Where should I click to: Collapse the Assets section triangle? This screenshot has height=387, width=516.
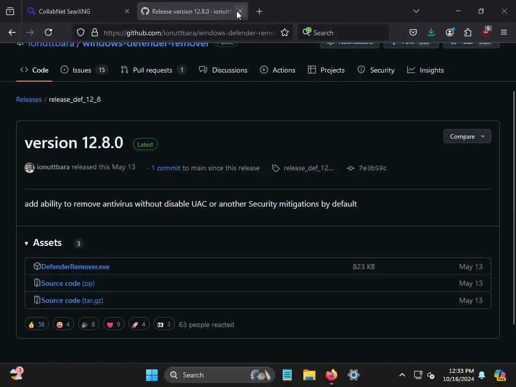coord(26,243)
